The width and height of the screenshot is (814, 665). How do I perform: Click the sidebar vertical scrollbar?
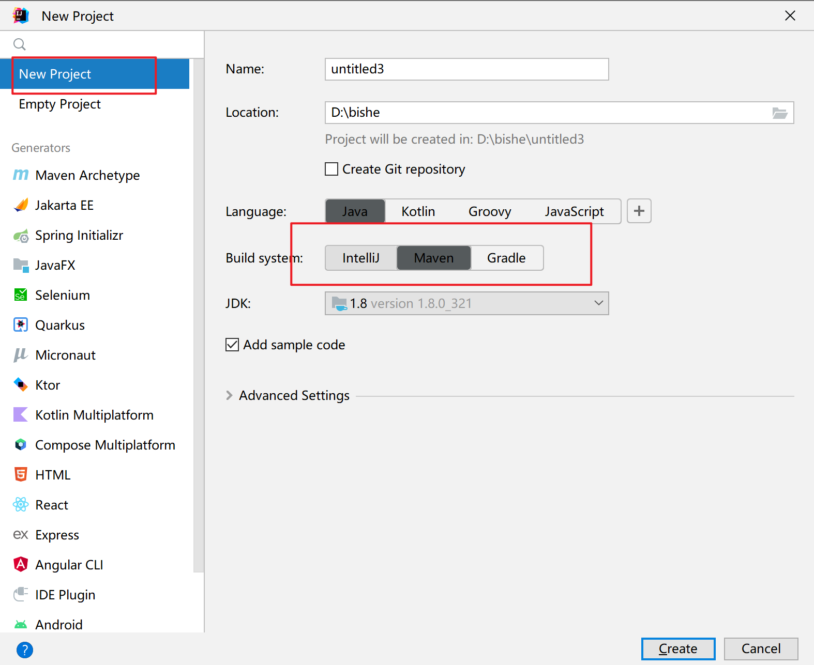[x=199, y=315]
